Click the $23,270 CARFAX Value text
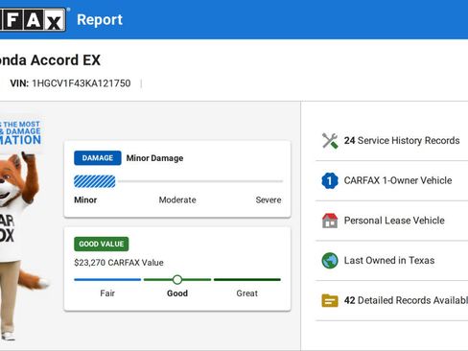Viewport: 468px width, 351px height. tap(119, 263)
